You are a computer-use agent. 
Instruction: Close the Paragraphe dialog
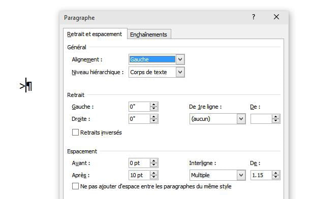coord(276,17)
